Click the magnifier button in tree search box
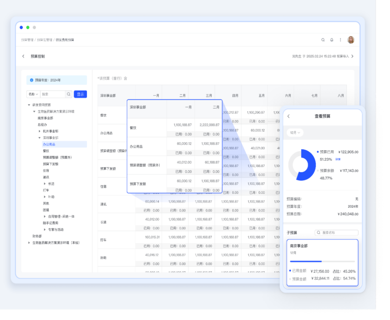Viewport: 390px width, 320px height. click(x=69, y=94)
